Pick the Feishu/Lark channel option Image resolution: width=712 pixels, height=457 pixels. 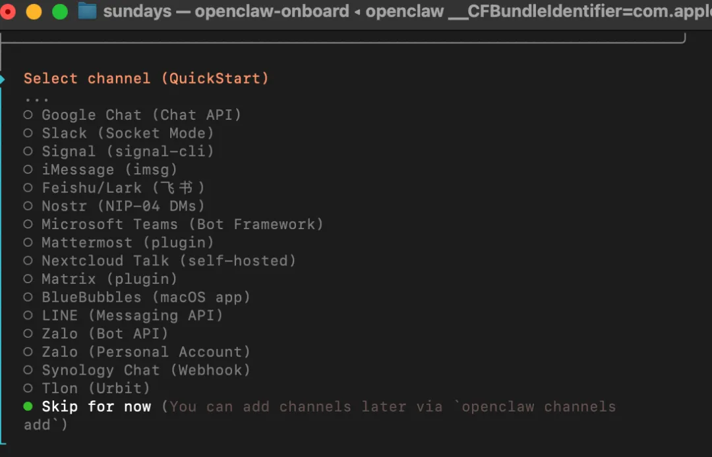[123, 188]
